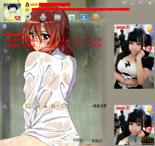Image resolution: width=155 pixels, height=146 pixels.
Task: Click the 关闭(C) close chat button
Action: tap(78, 140)
